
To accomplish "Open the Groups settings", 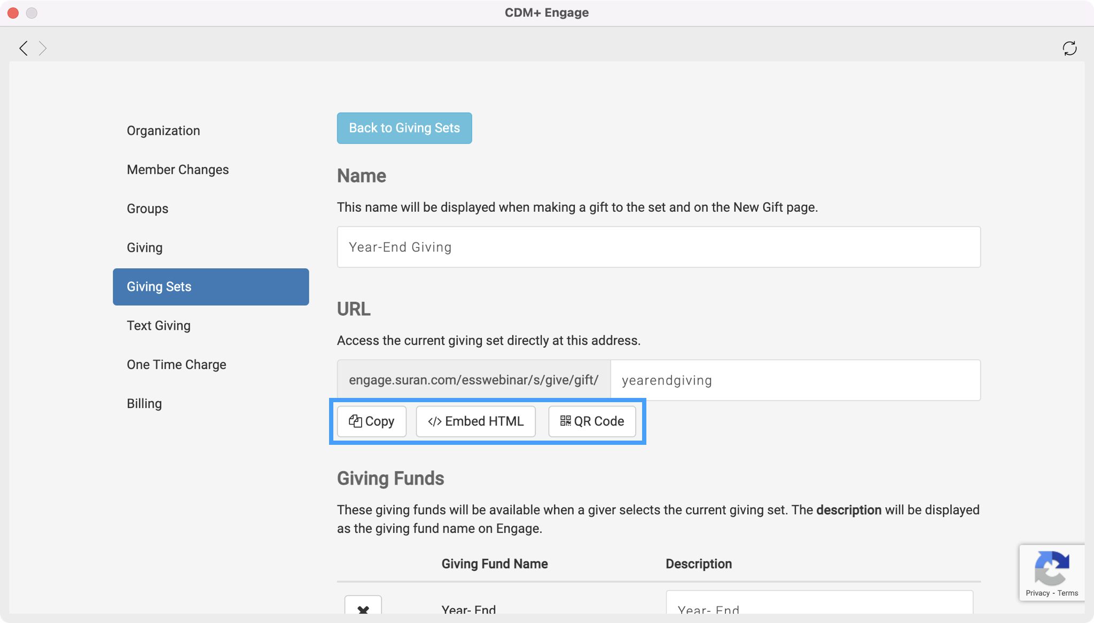I will click(147, 209).
